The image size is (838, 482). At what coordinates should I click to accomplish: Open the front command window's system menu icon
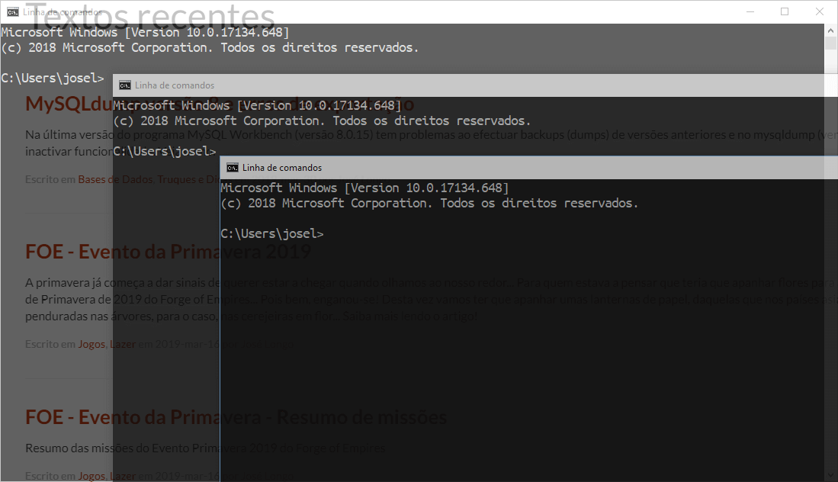click(232, 168)
